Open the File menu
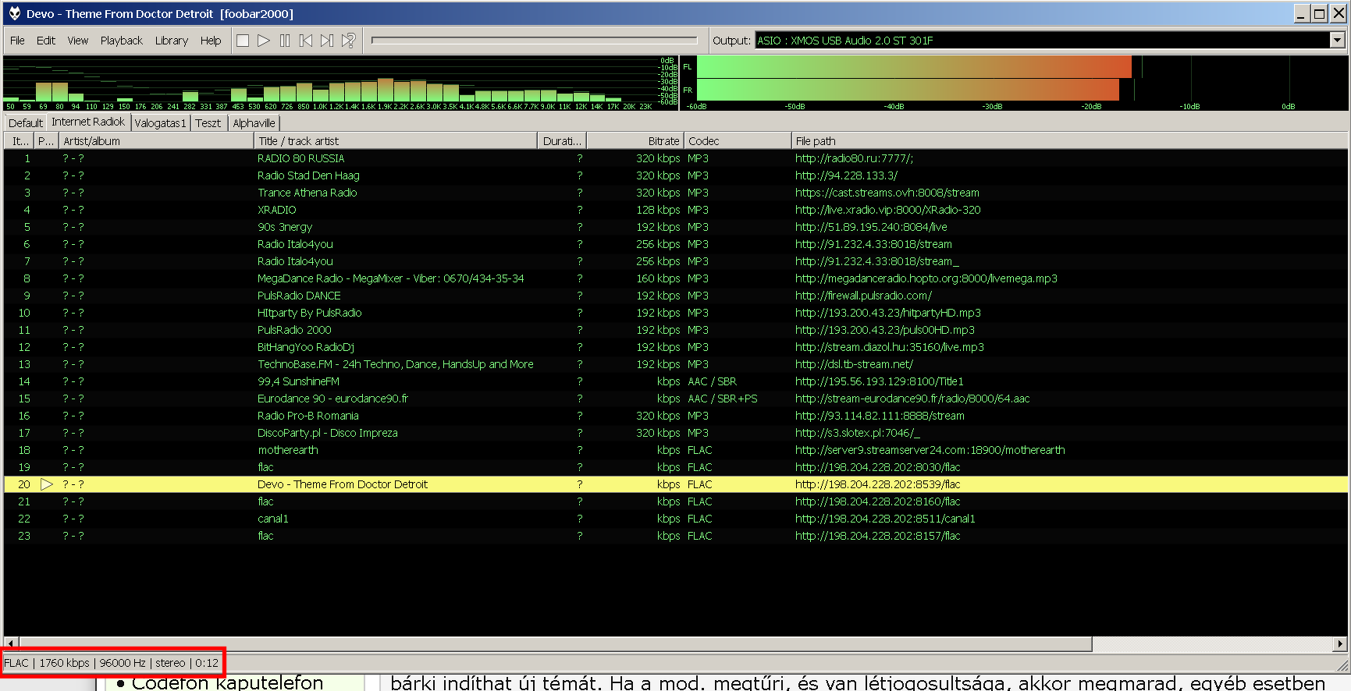 tap(17, 41)
